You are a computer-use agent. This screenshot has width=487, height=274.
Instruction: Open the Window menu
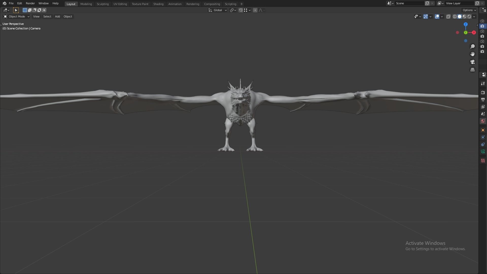pos(43,3)
